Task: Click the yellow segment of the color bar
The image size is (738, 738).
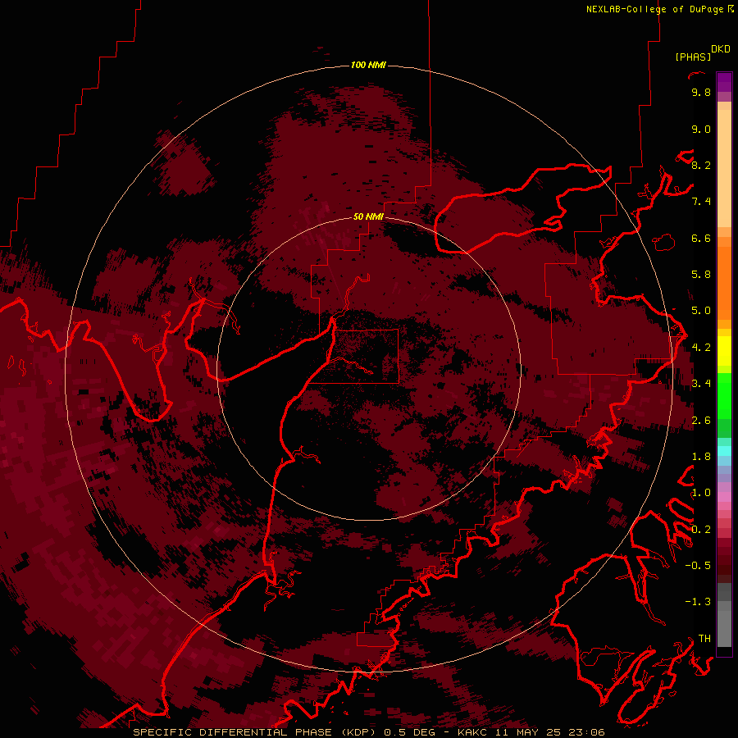Action: (x=724, y=351)
